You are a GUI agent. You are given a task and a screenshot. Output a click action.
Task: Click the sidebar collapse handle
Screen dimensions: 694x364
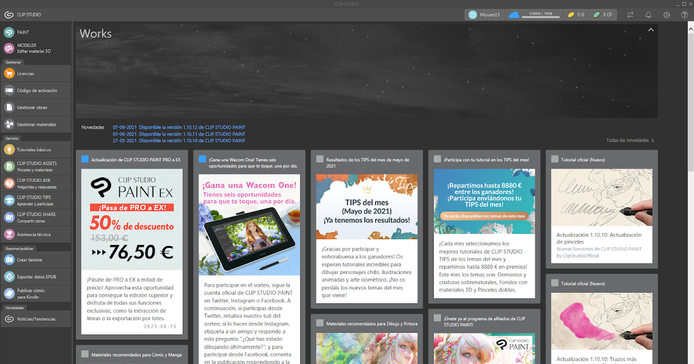[x=72, y=198]
